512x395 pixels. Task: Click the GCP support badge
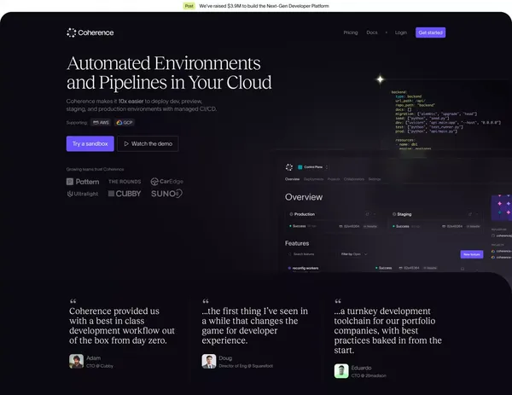[125, 122]
